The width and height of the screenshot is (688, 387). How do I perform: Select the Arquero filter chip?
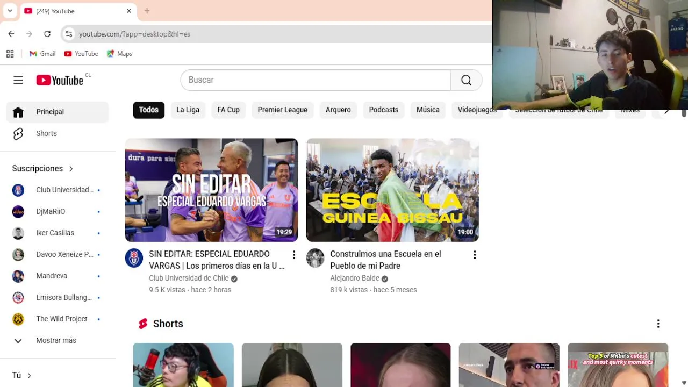coord(338,110)
